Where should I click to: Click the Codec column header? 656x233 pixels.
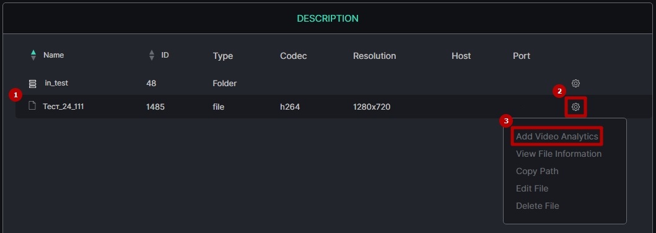pyautogui.click(x=293, y=56)
